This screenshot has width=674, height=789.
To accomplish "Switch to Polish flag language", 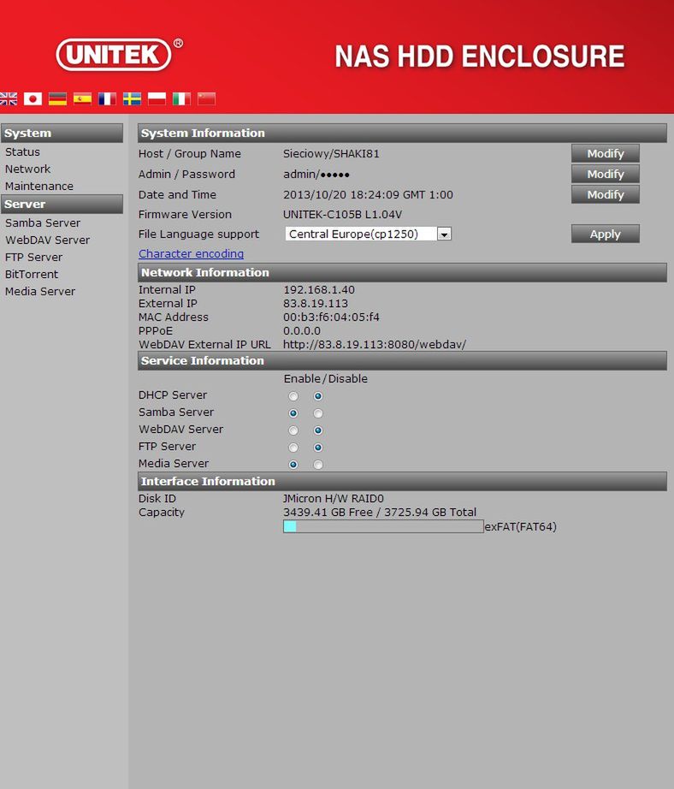I will coord(157,98).
